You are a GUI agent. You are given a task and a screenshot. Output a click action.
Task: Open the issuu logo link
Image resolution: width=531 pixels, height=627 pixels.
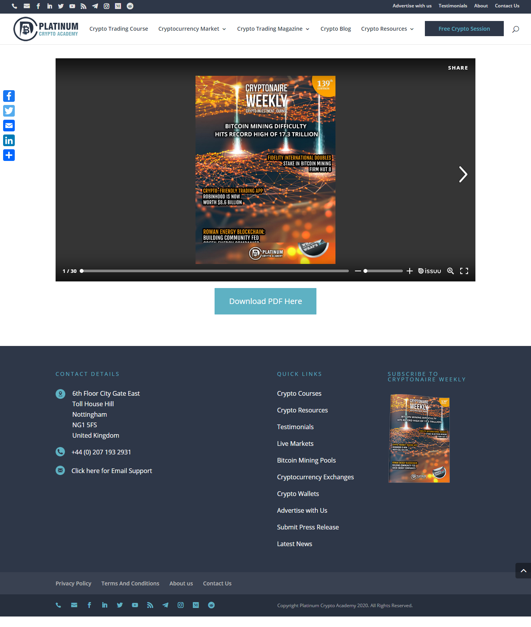pyautogui.click(x=430, y=271)
